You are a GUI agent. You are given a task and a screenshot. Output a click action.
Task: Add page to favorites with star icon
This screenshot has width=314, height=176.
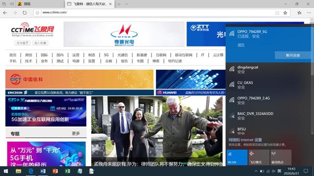[285, 13]
